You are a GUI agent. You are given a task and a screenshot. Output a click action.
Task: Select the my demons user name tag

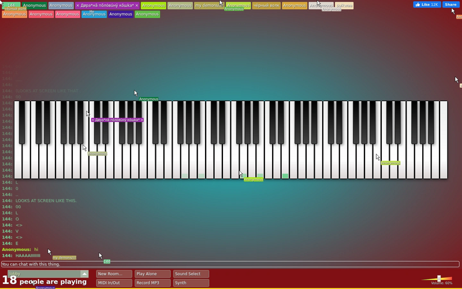(209, 6)
